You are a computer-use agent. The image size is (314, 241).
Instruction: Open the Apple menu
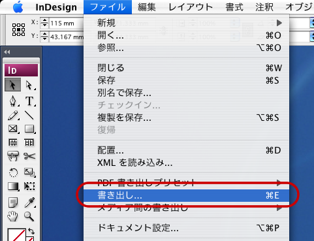click(x=18, y=7)
